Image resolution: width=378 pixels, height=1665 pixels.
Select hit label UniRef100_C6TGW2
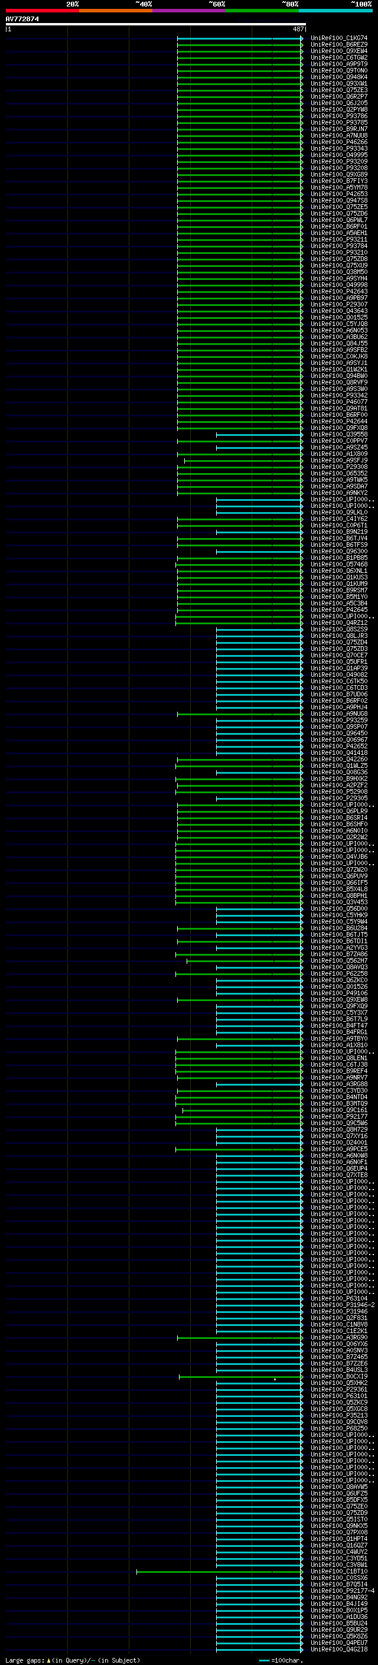coord(338,57)
